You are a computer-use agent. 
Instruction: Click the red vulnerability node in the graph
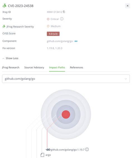66,114
